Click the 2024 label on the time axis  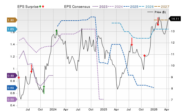pyautogui.click(x=53, y=109)
